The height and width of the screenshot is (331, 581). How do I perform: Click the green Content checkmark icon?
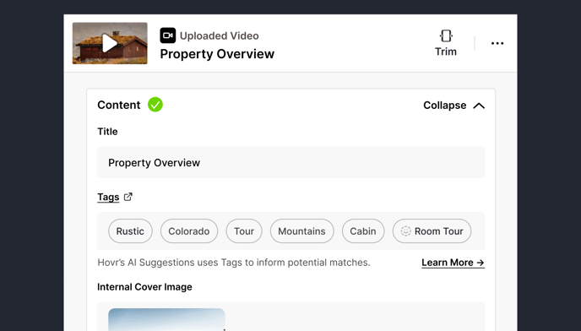[x=155, y=105]
